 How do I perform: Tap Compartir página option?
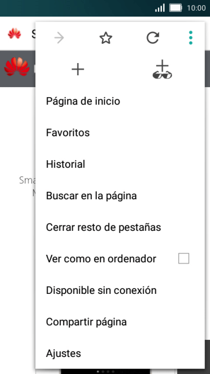(120, 322)
